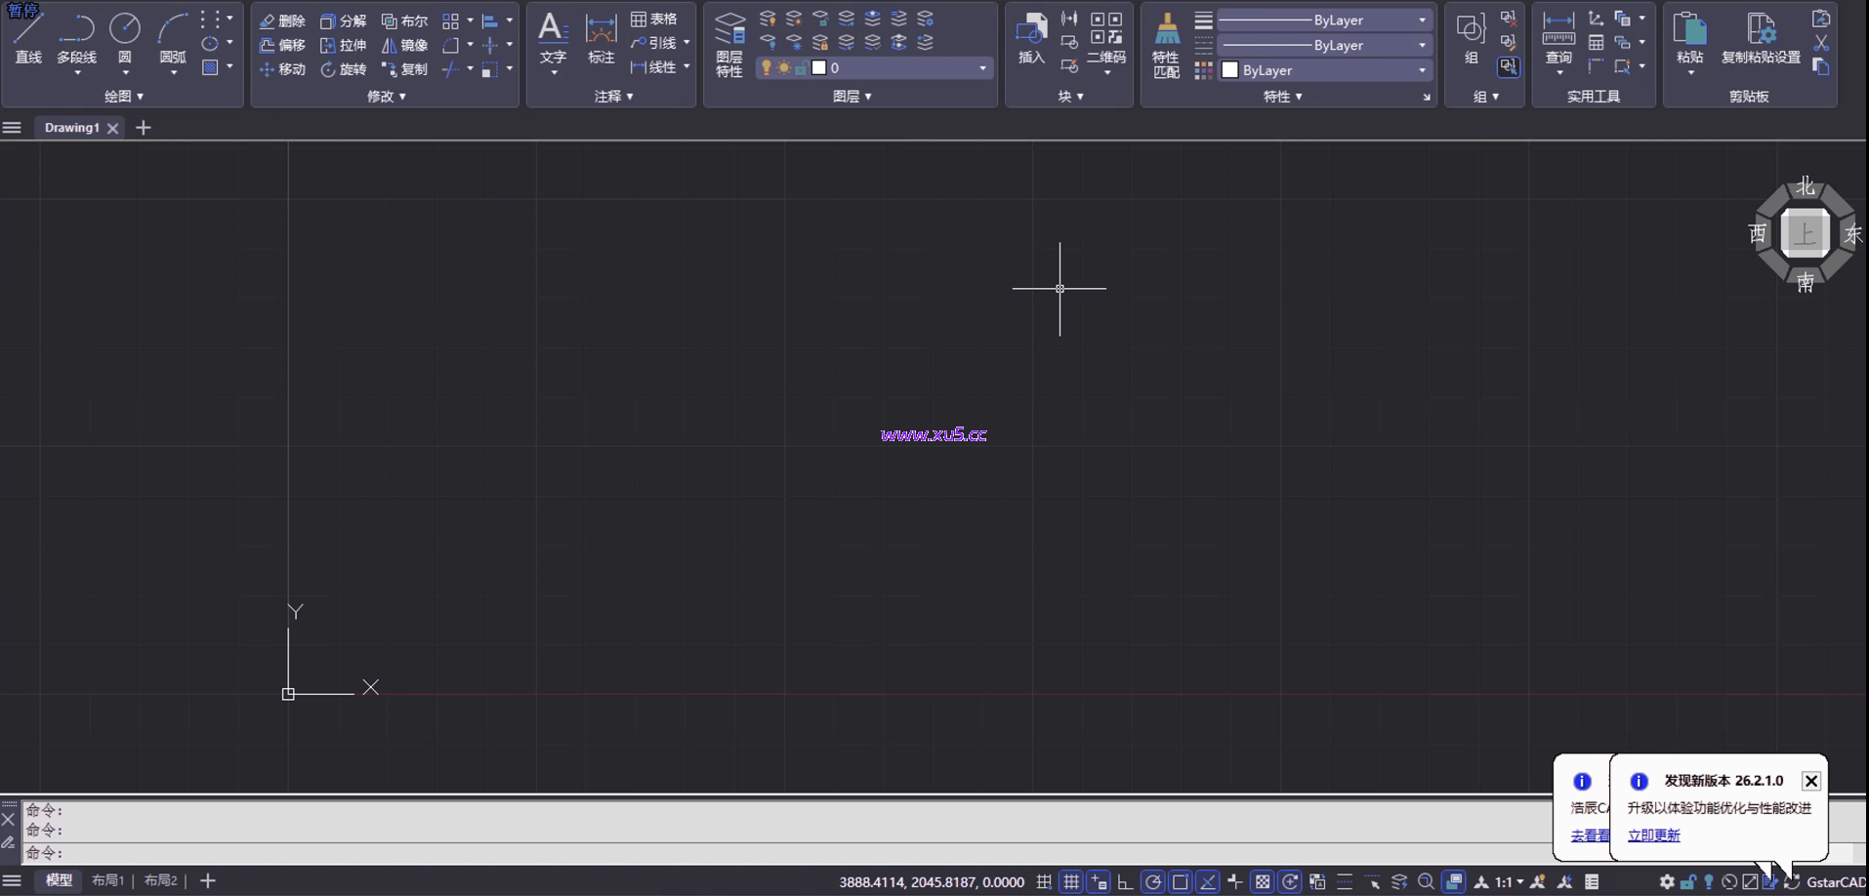
Task: Open the ByLayer color dropdown
Action: [x=1326, y=70]
